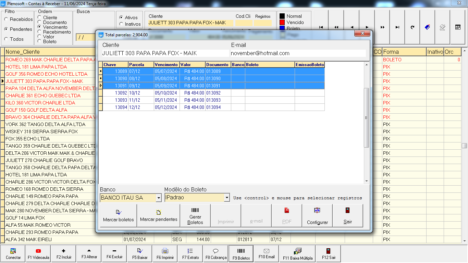468x263 pixels.
Task: Click the Busca date input field
Action: 86,37
